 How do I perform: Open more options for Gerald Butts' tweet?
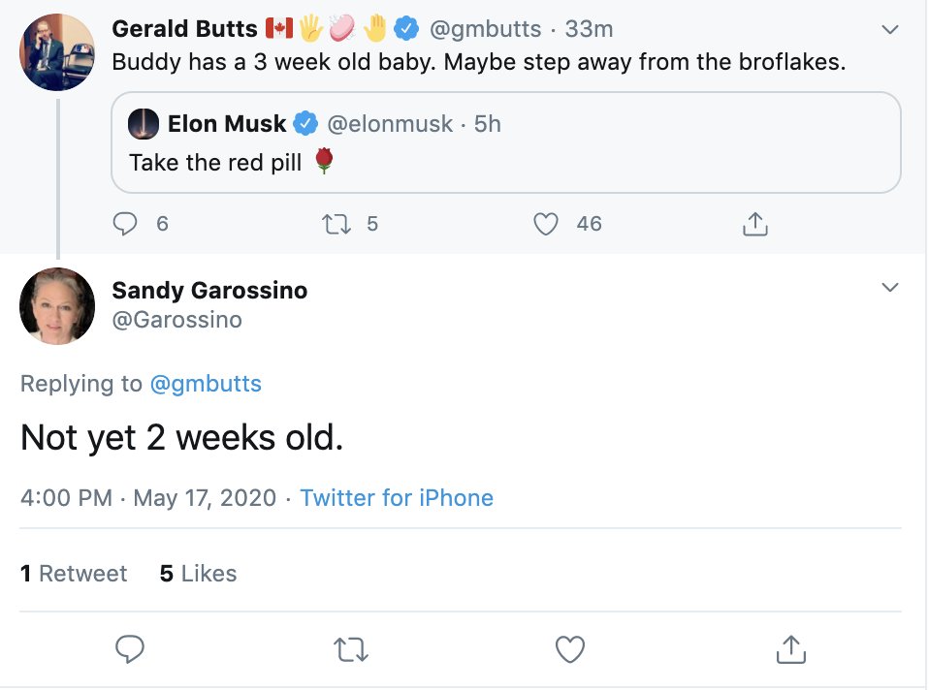click(889, 30)
